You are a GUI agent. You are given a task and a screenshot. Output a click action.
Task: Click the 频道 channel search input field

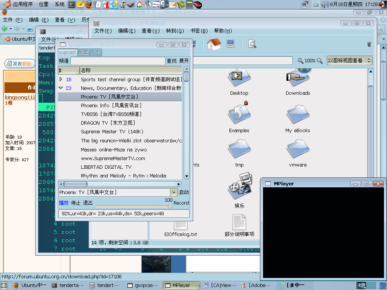click(118, 61)
